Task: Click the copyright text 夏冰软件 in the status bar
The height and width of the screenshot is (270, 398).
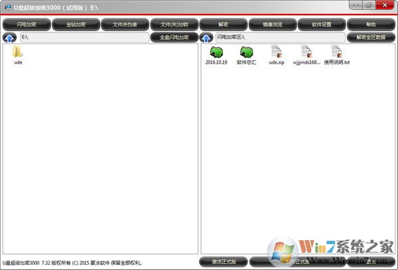Action: (x=99, y=263)
